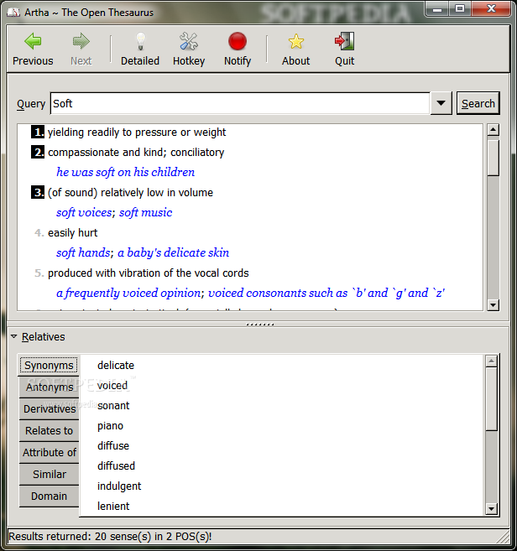Screen dimensions: 517x551
Task: Select synonym 'diffused'
Action: coord(116,465)
